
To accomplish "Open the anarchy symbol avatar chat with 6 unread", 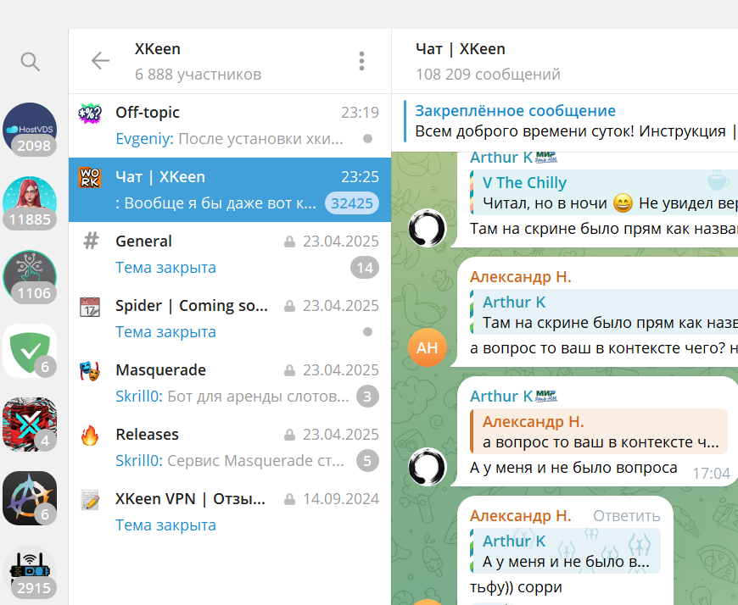I will point(30,498).
